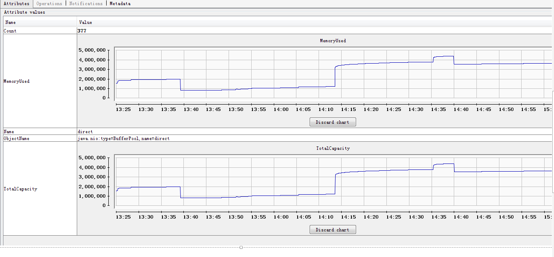This screenshot has height=257, width=554.
Task: Click the Count value 377
Action: 82,31
